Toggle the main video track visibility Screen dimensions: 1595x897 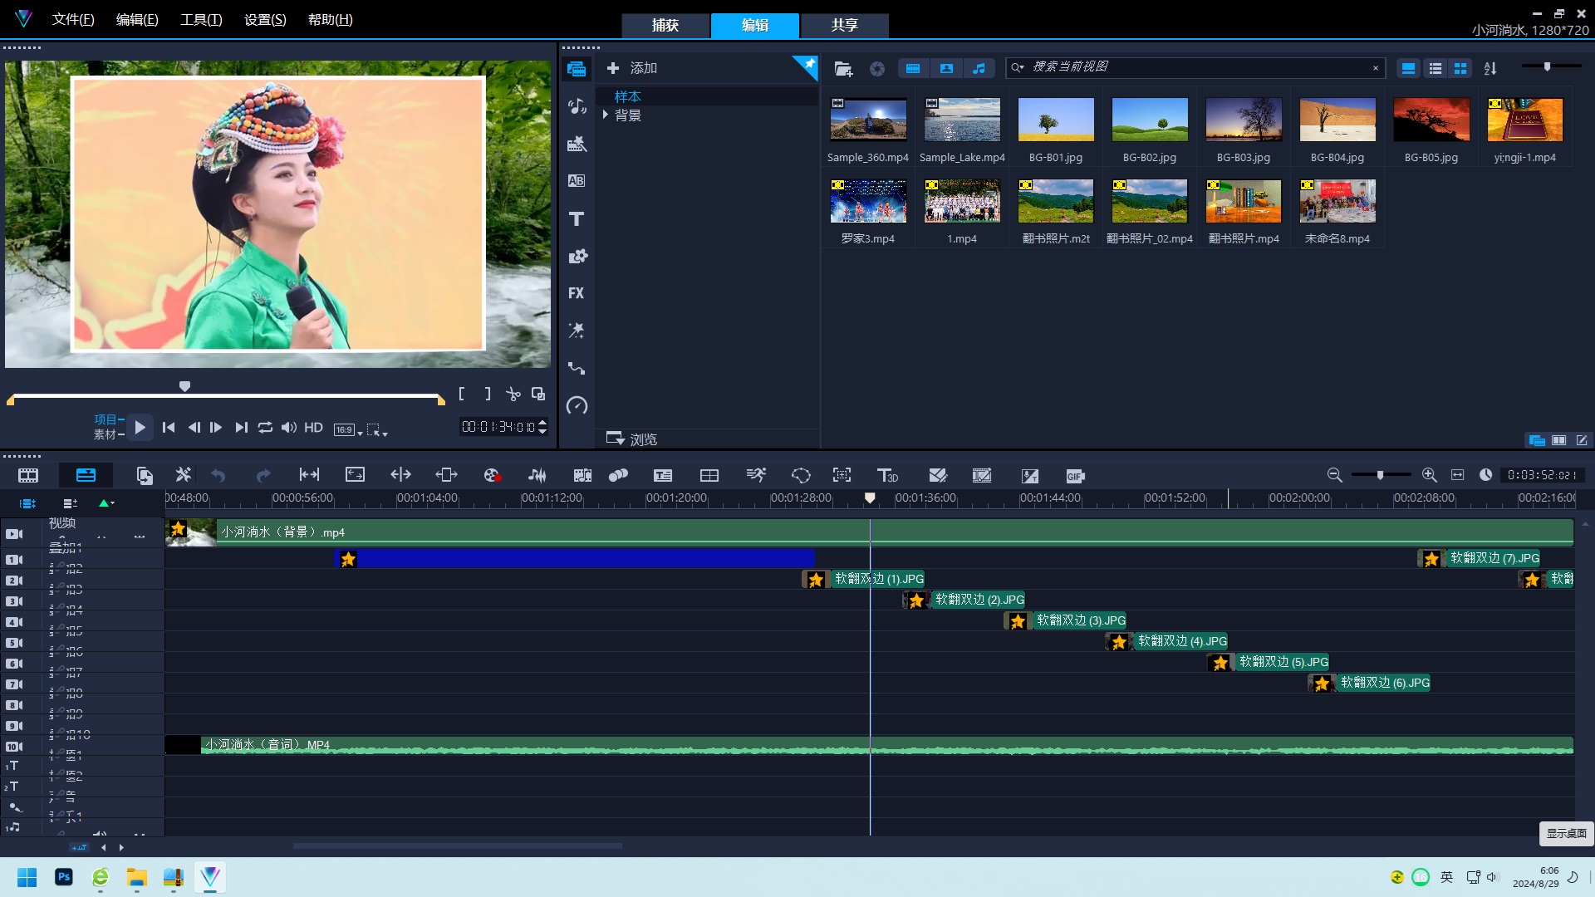14,534
